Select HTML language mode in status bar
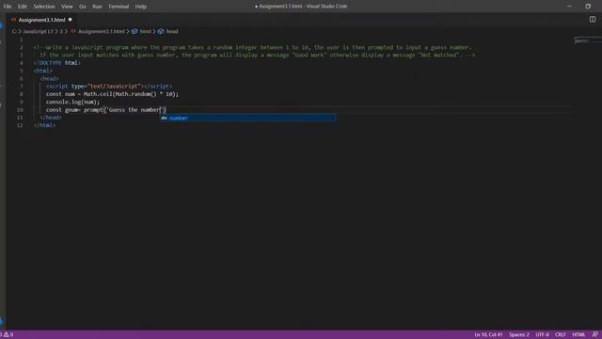This screenshot has width=602, height=339. coord(578,335)
